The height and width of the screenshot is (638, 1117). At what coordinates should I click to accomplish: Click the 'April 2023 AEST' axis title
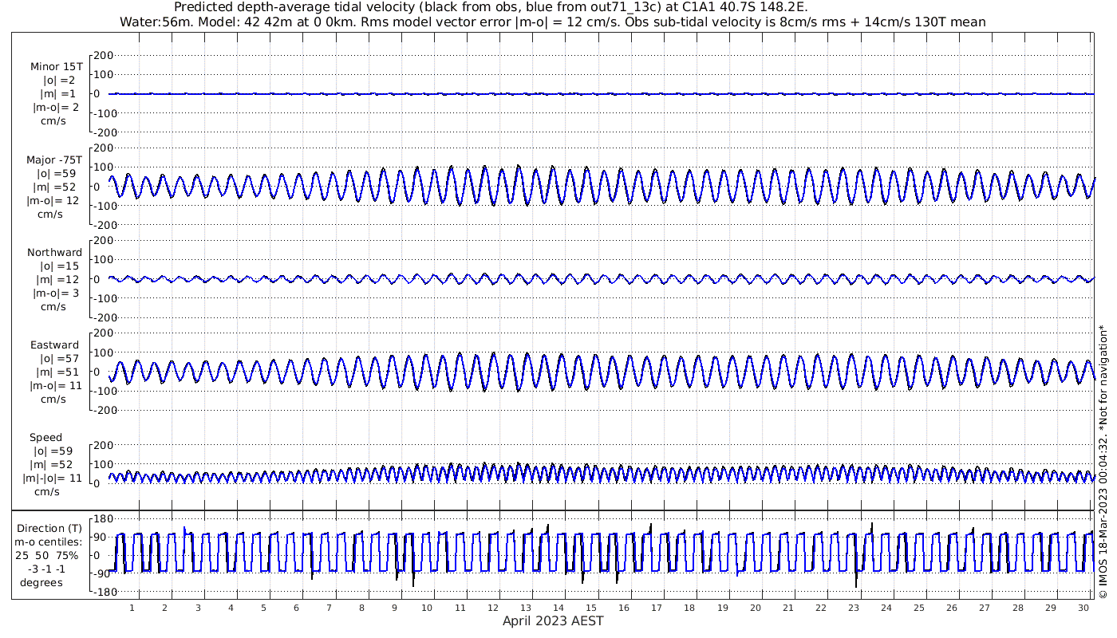tap(553, 620)
